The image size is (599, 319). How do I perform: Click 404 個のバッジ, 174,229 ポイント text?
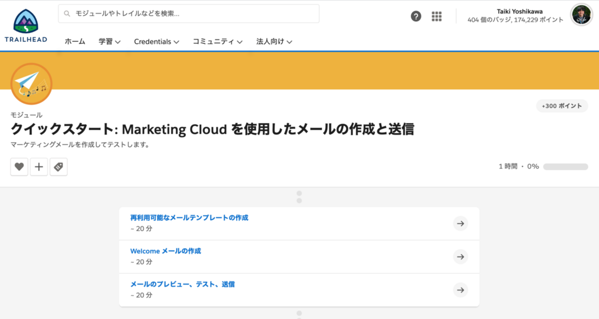[516, 20]
